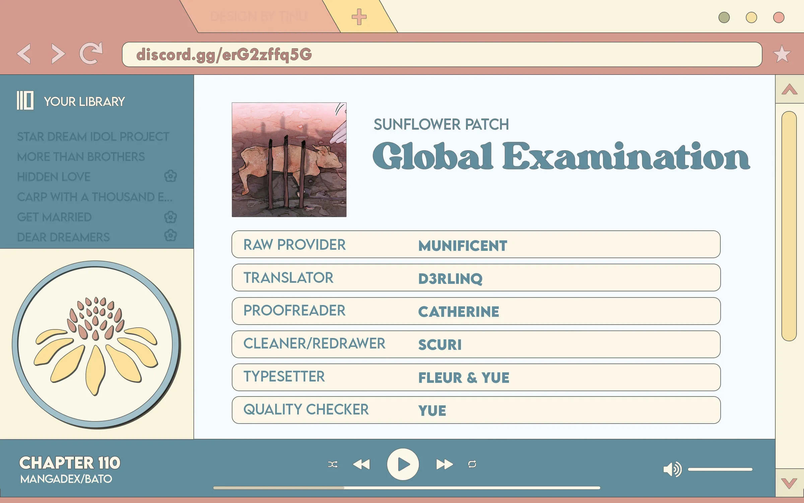
Task: Reload the page with refresh icon
Action: point(91,53)
